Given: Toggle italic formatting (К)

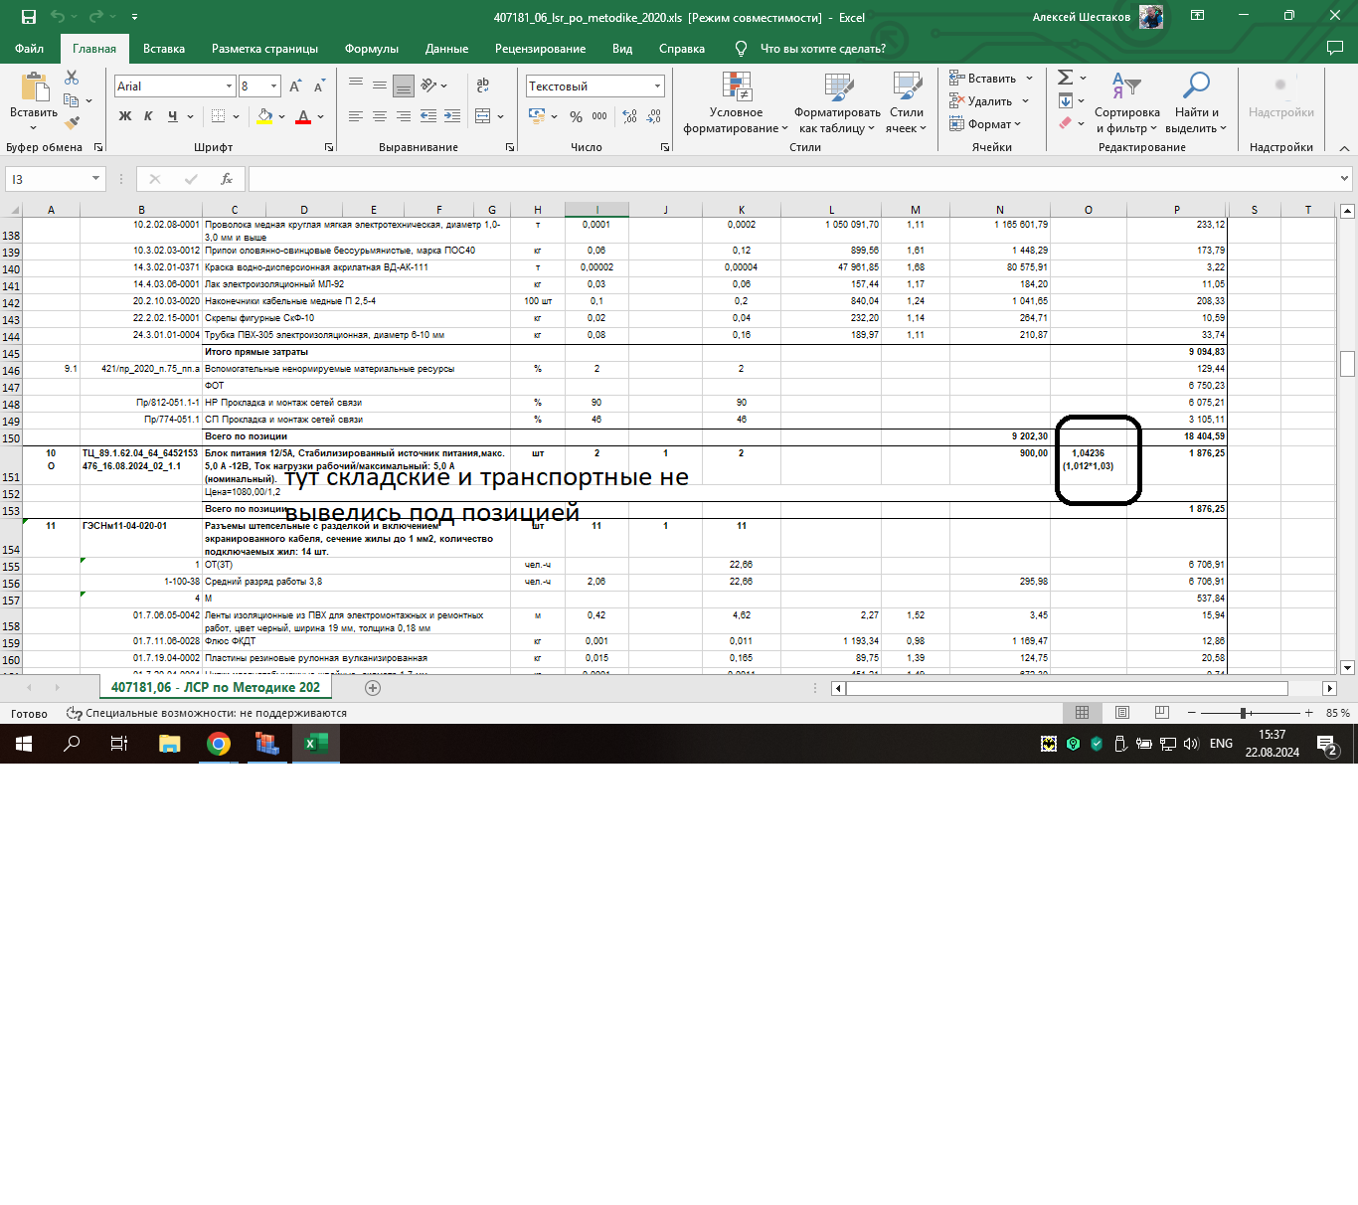Looking at the screenshot, I should click(x=148, y=116).
